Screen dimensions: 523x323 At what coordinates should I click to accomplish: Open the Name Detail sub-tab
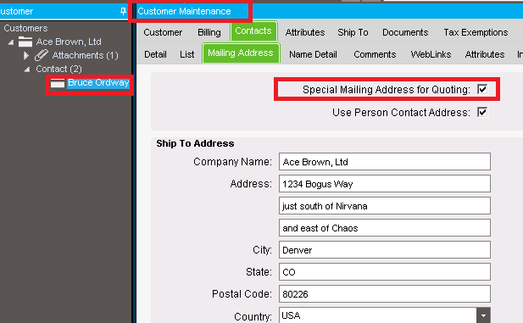click(313, 54)
